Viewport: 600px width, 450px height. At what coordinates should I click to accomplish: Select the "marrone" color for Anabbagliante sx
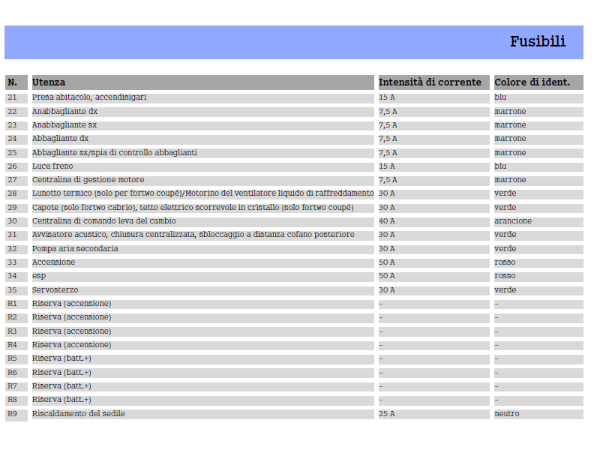(510, 125)
